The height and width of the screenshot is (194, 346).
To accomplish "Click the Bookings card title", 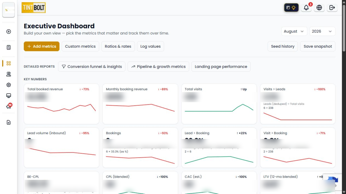I will [x=114, y=133].
